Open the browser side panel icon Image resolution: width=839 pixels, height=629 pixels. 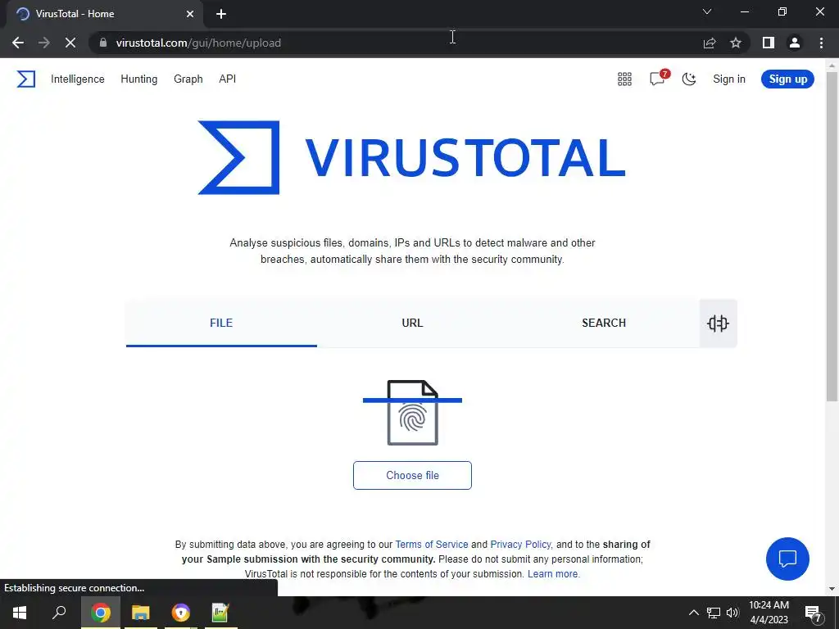tap(769, 43)
